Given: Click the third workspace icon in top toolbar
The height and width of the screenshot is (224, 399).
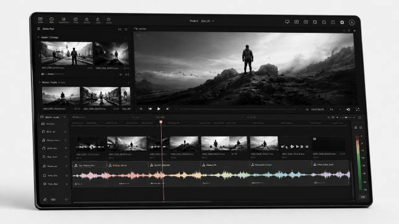Looking at the screenshot, I should (x=64, y=20).
